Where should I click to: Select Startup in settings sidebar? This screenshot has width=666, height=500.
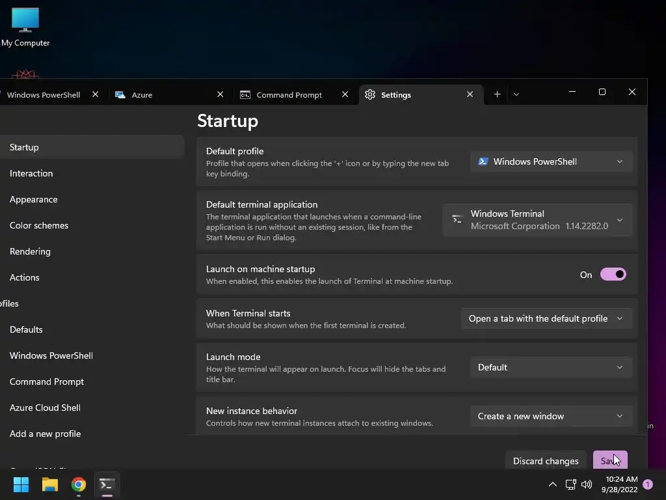click(92, 147)
